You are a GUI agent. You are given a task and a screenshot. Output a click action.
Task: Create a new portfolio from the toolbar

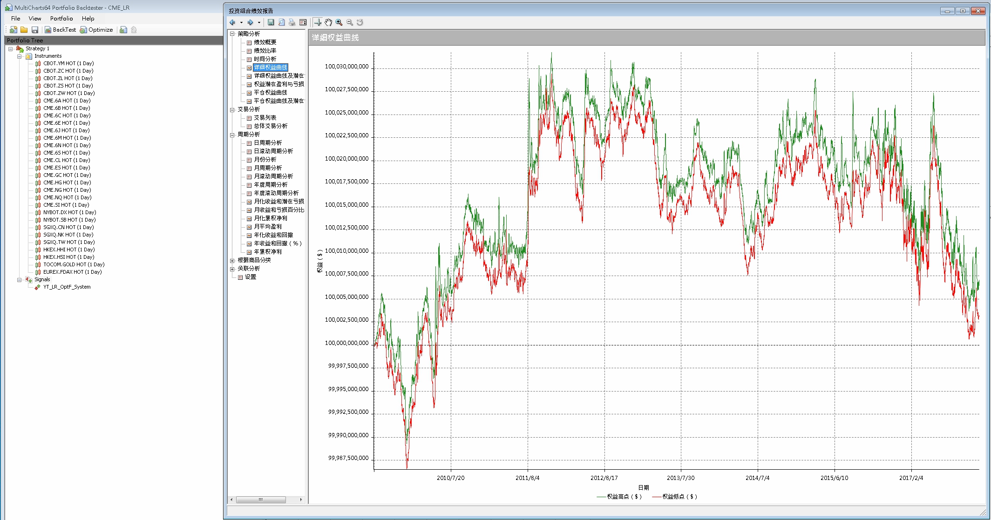[x=14, y=30]
